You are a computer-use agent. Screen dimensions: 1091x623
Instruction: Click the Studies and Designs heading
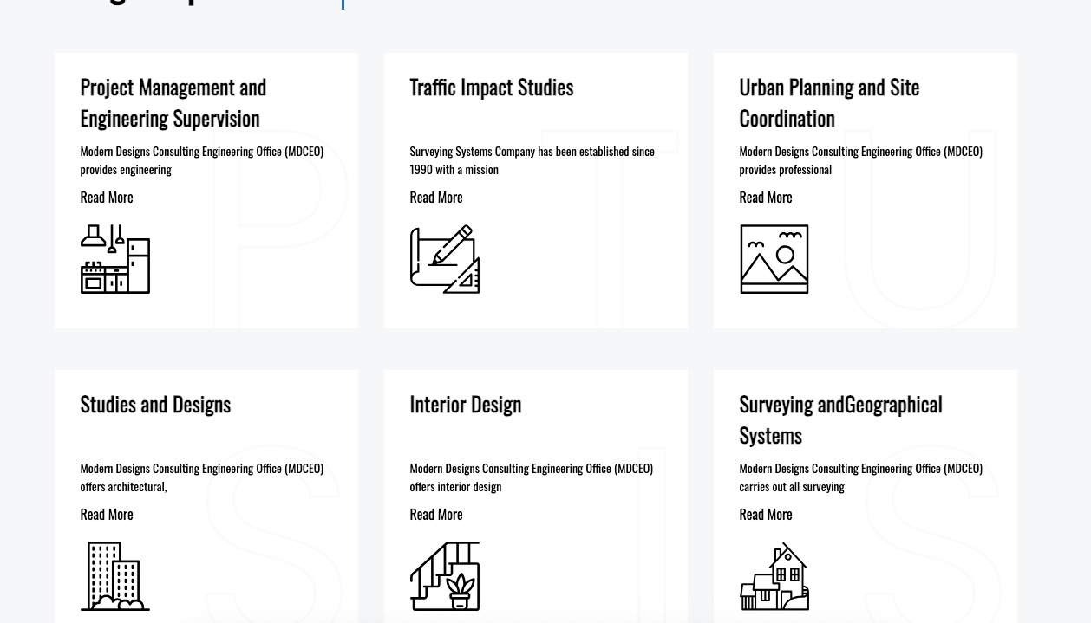click(155, 405)
